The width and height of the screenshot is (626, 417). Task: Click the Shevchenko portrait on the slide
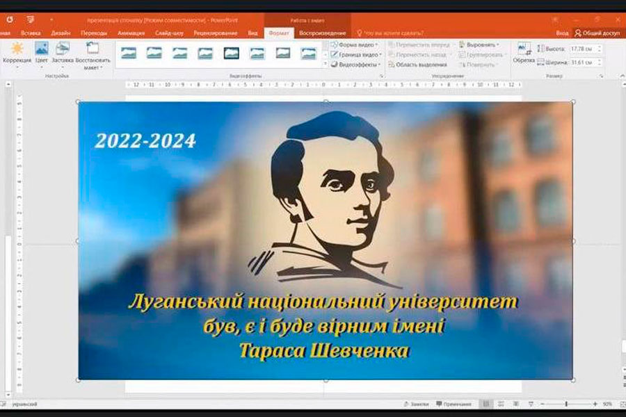tap(326, 199)
